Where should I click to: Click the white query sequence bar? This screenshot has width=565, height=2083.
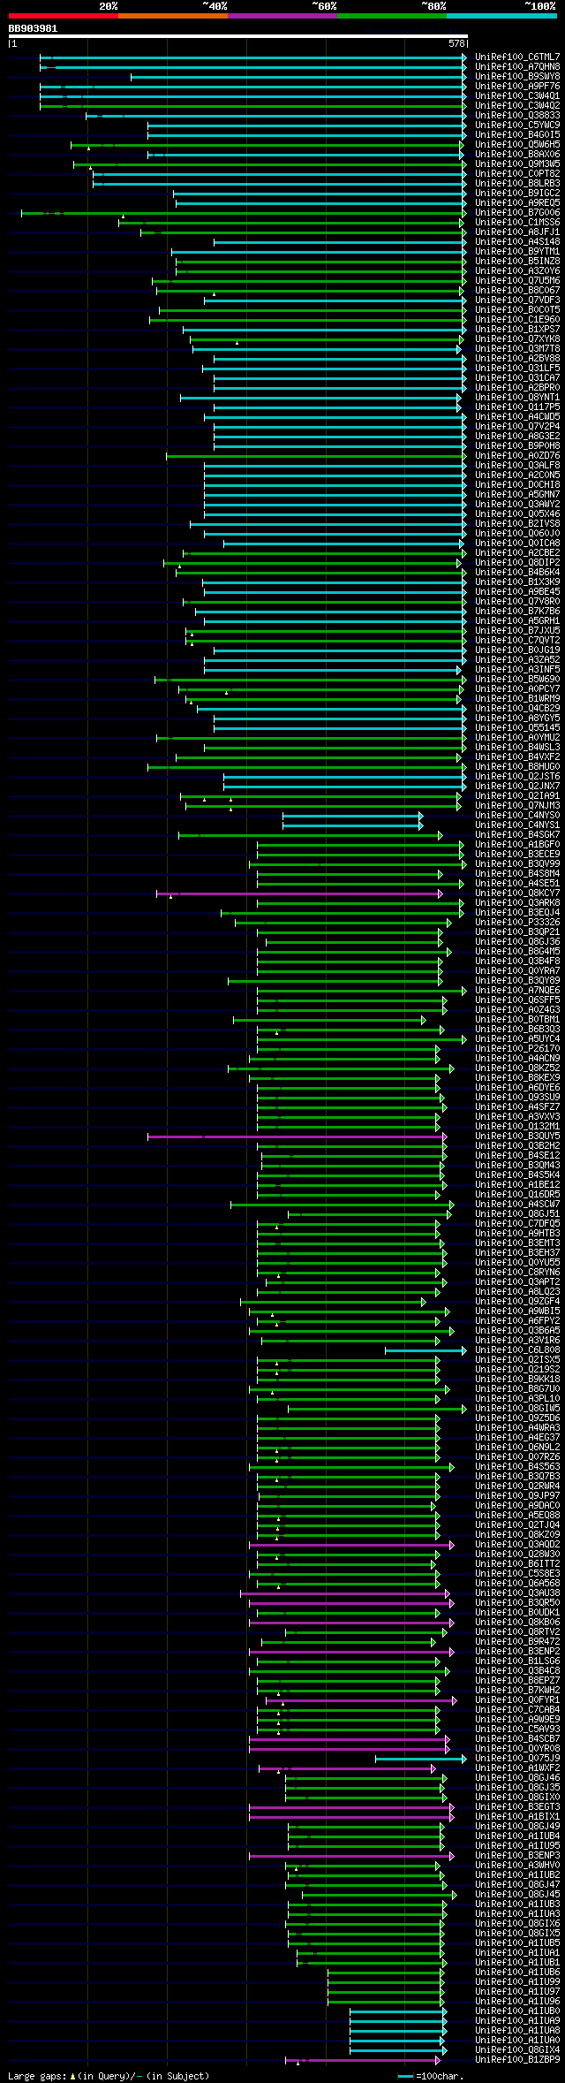237,36
